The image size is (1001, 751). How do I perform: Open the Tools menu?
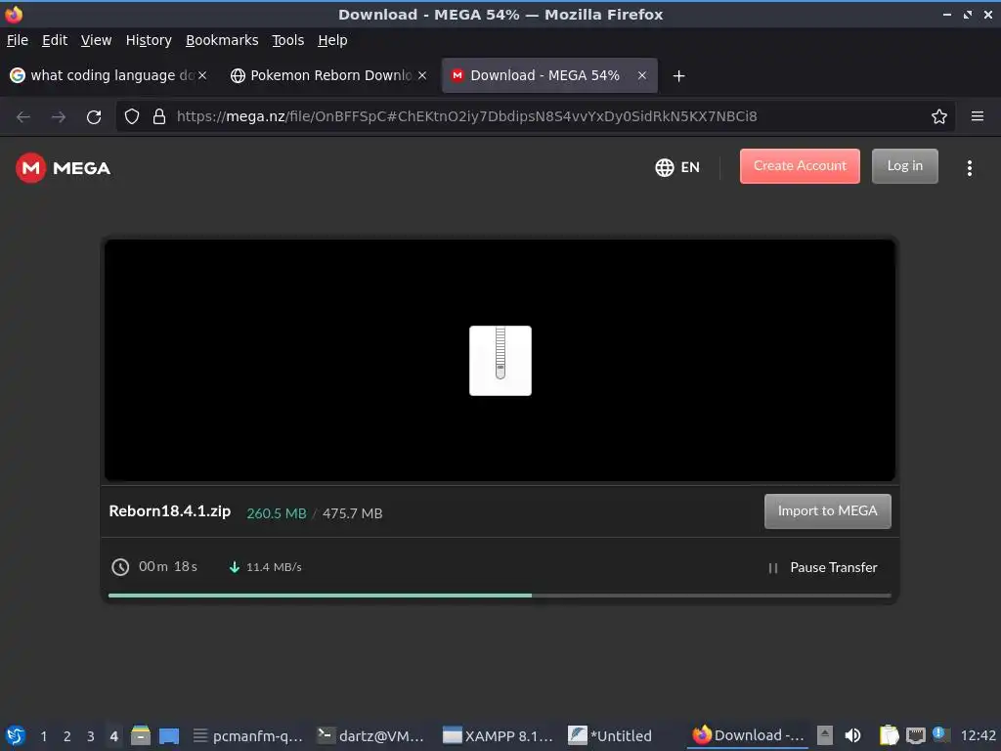tap(288, 40)
